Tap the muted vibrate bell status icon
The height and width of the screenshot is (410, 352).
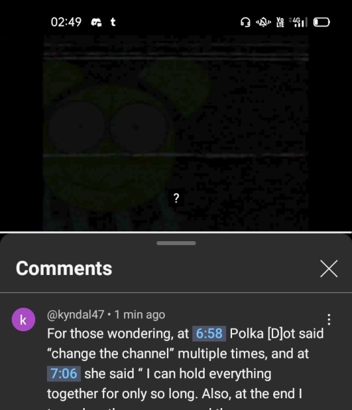(x=263, y=22)
